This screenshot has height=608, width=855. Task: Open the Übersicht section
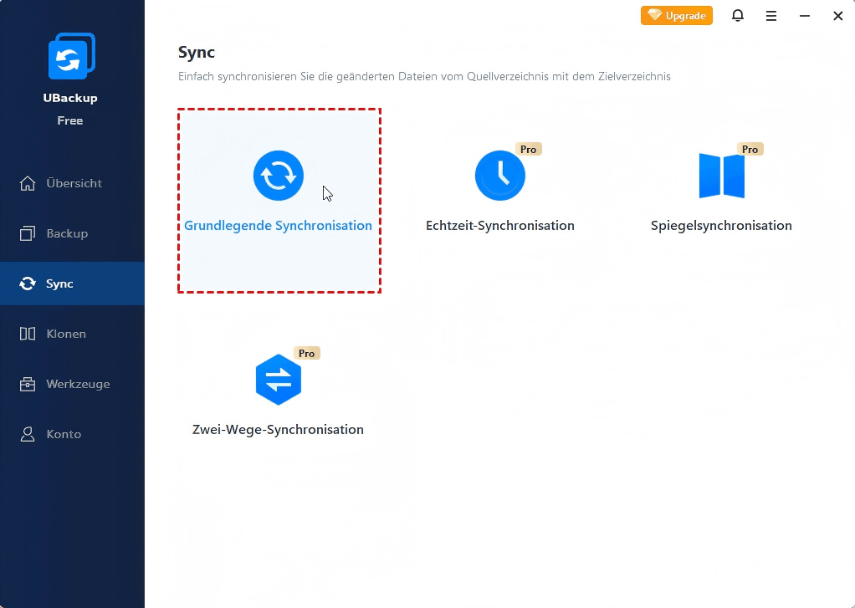74,183
